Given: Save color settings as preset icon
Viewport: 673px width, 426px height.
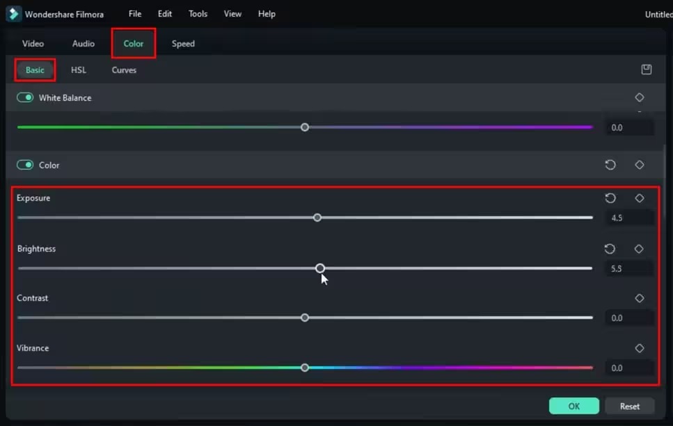Looking at the screenshot, I should [x=647, y=69].
